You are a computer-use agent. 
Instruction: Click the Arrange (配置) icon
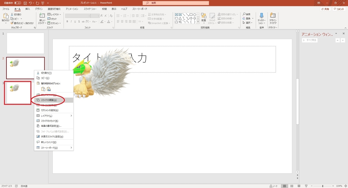(x=204, y=16)
